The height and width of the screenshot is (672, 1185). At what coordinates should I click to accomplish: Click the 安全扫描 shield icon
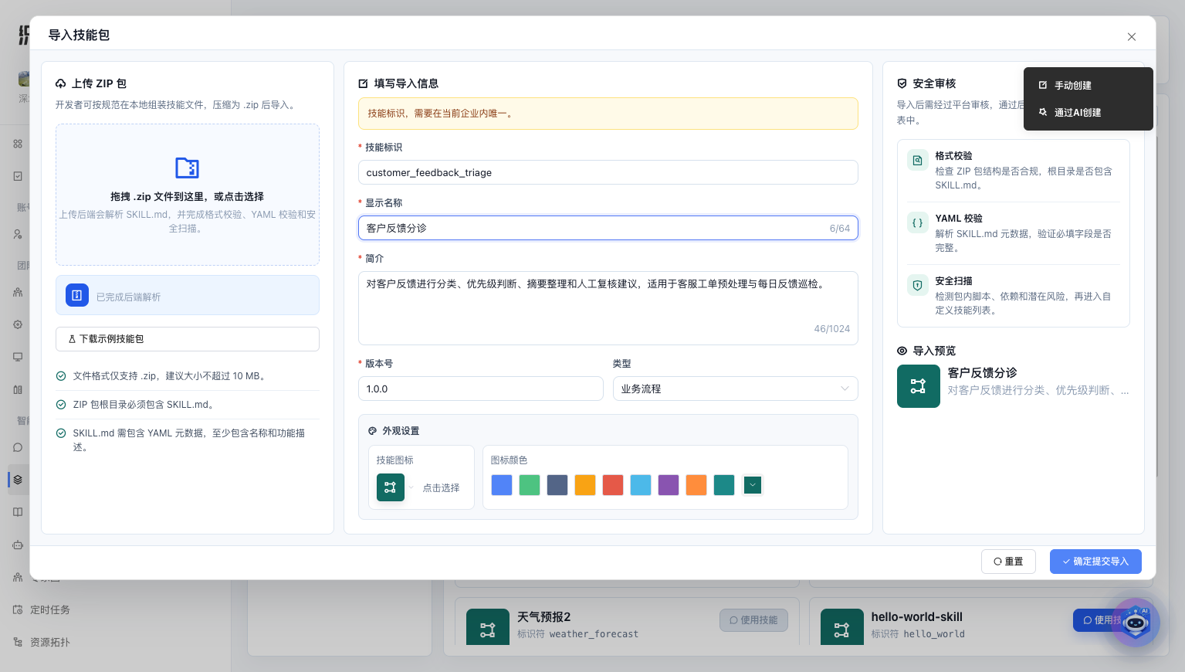(x=917, y=285)
